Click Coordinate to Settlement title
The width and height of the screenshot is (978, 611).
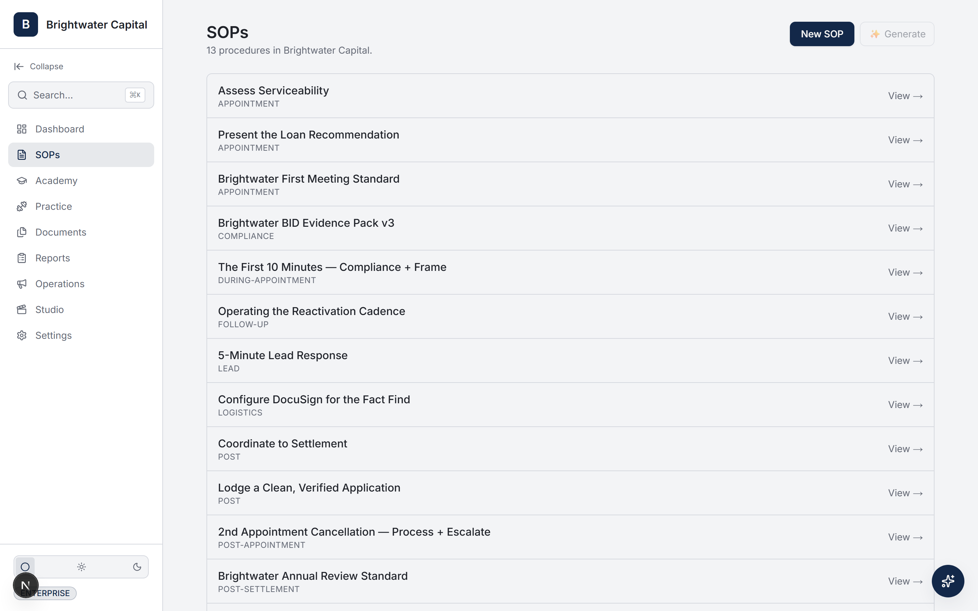(282, 443)
